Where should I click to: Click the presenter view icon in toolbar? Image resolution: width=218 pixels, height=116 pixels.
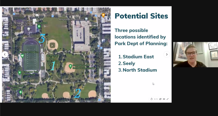pos(160,99)
